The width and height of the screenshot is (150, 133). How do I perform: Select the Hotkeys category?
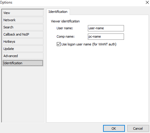(x=23, y=42)
